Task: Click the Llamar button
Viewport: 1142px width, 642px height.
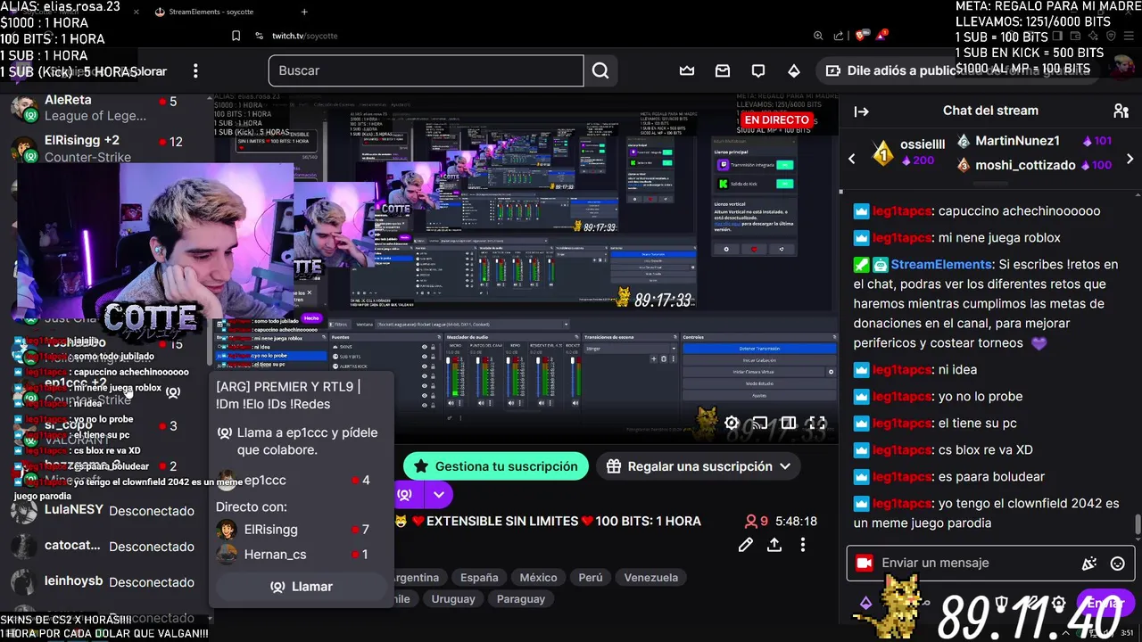Action: pos(301,587)
